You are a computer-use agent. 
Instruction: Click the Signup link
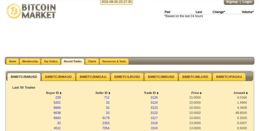click(x=232, y=2)
